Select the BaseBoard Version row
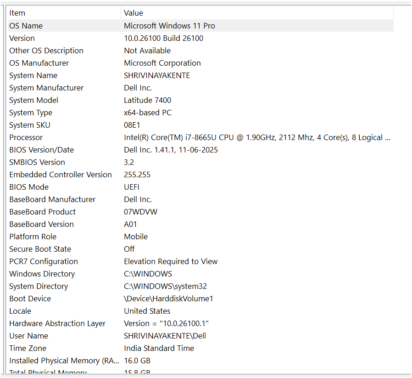Screen dimensions: 412x378 [x=201, y=224]
